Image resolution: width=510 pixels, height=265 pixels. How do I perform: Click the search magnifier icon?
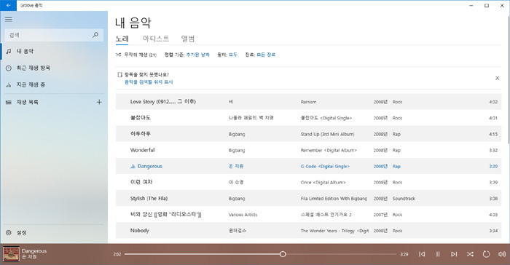click(95, 35)
